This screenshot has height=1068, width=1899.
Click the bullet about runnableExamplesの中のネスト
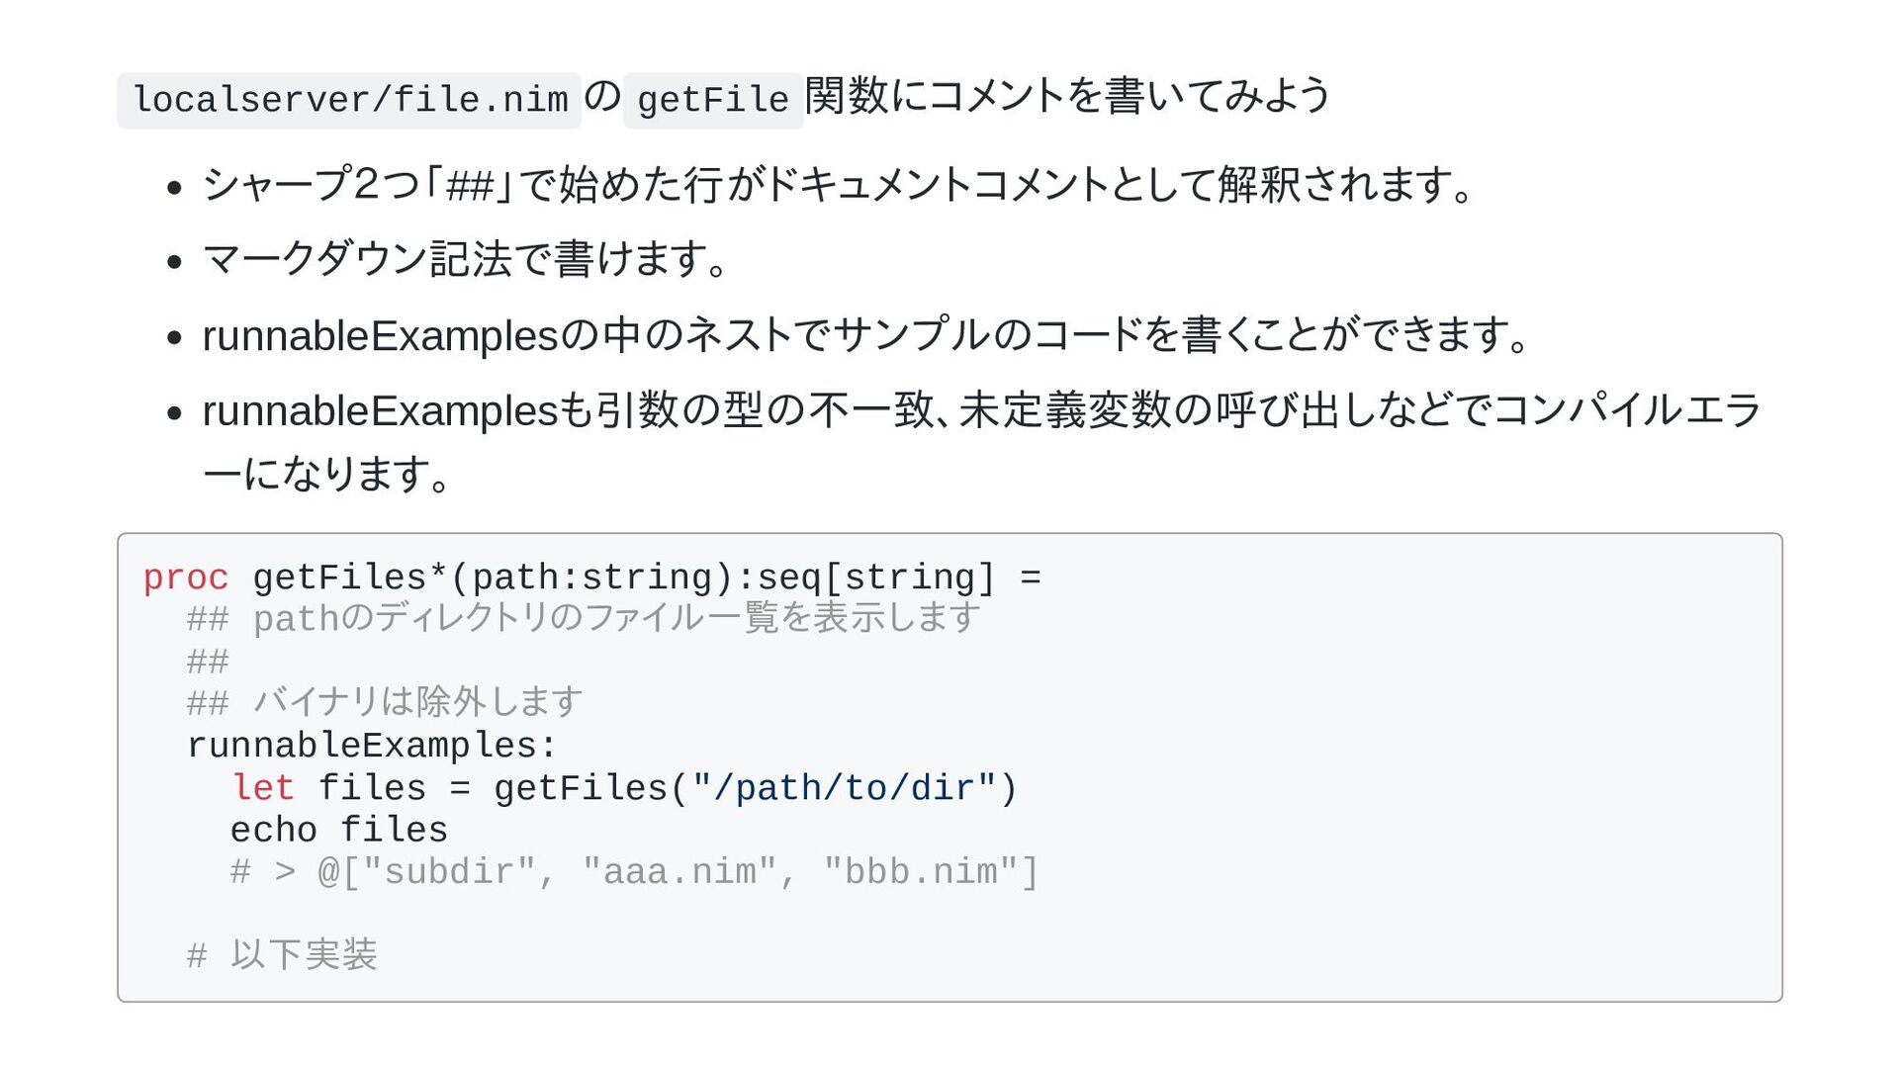pyautogui.click(x=866, y=335)
